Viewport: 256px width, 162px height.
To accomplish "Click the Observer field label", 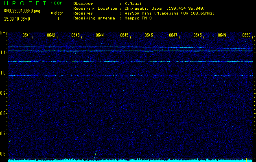I will coord(83,3).
